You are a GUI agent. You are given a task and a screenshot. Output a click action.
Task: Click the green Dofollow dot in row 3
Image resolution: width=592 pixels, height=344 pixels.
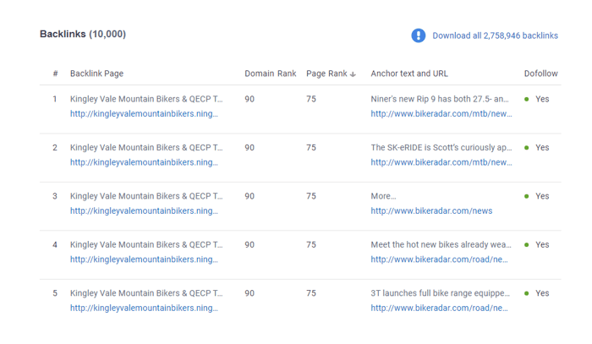point(527,196)
